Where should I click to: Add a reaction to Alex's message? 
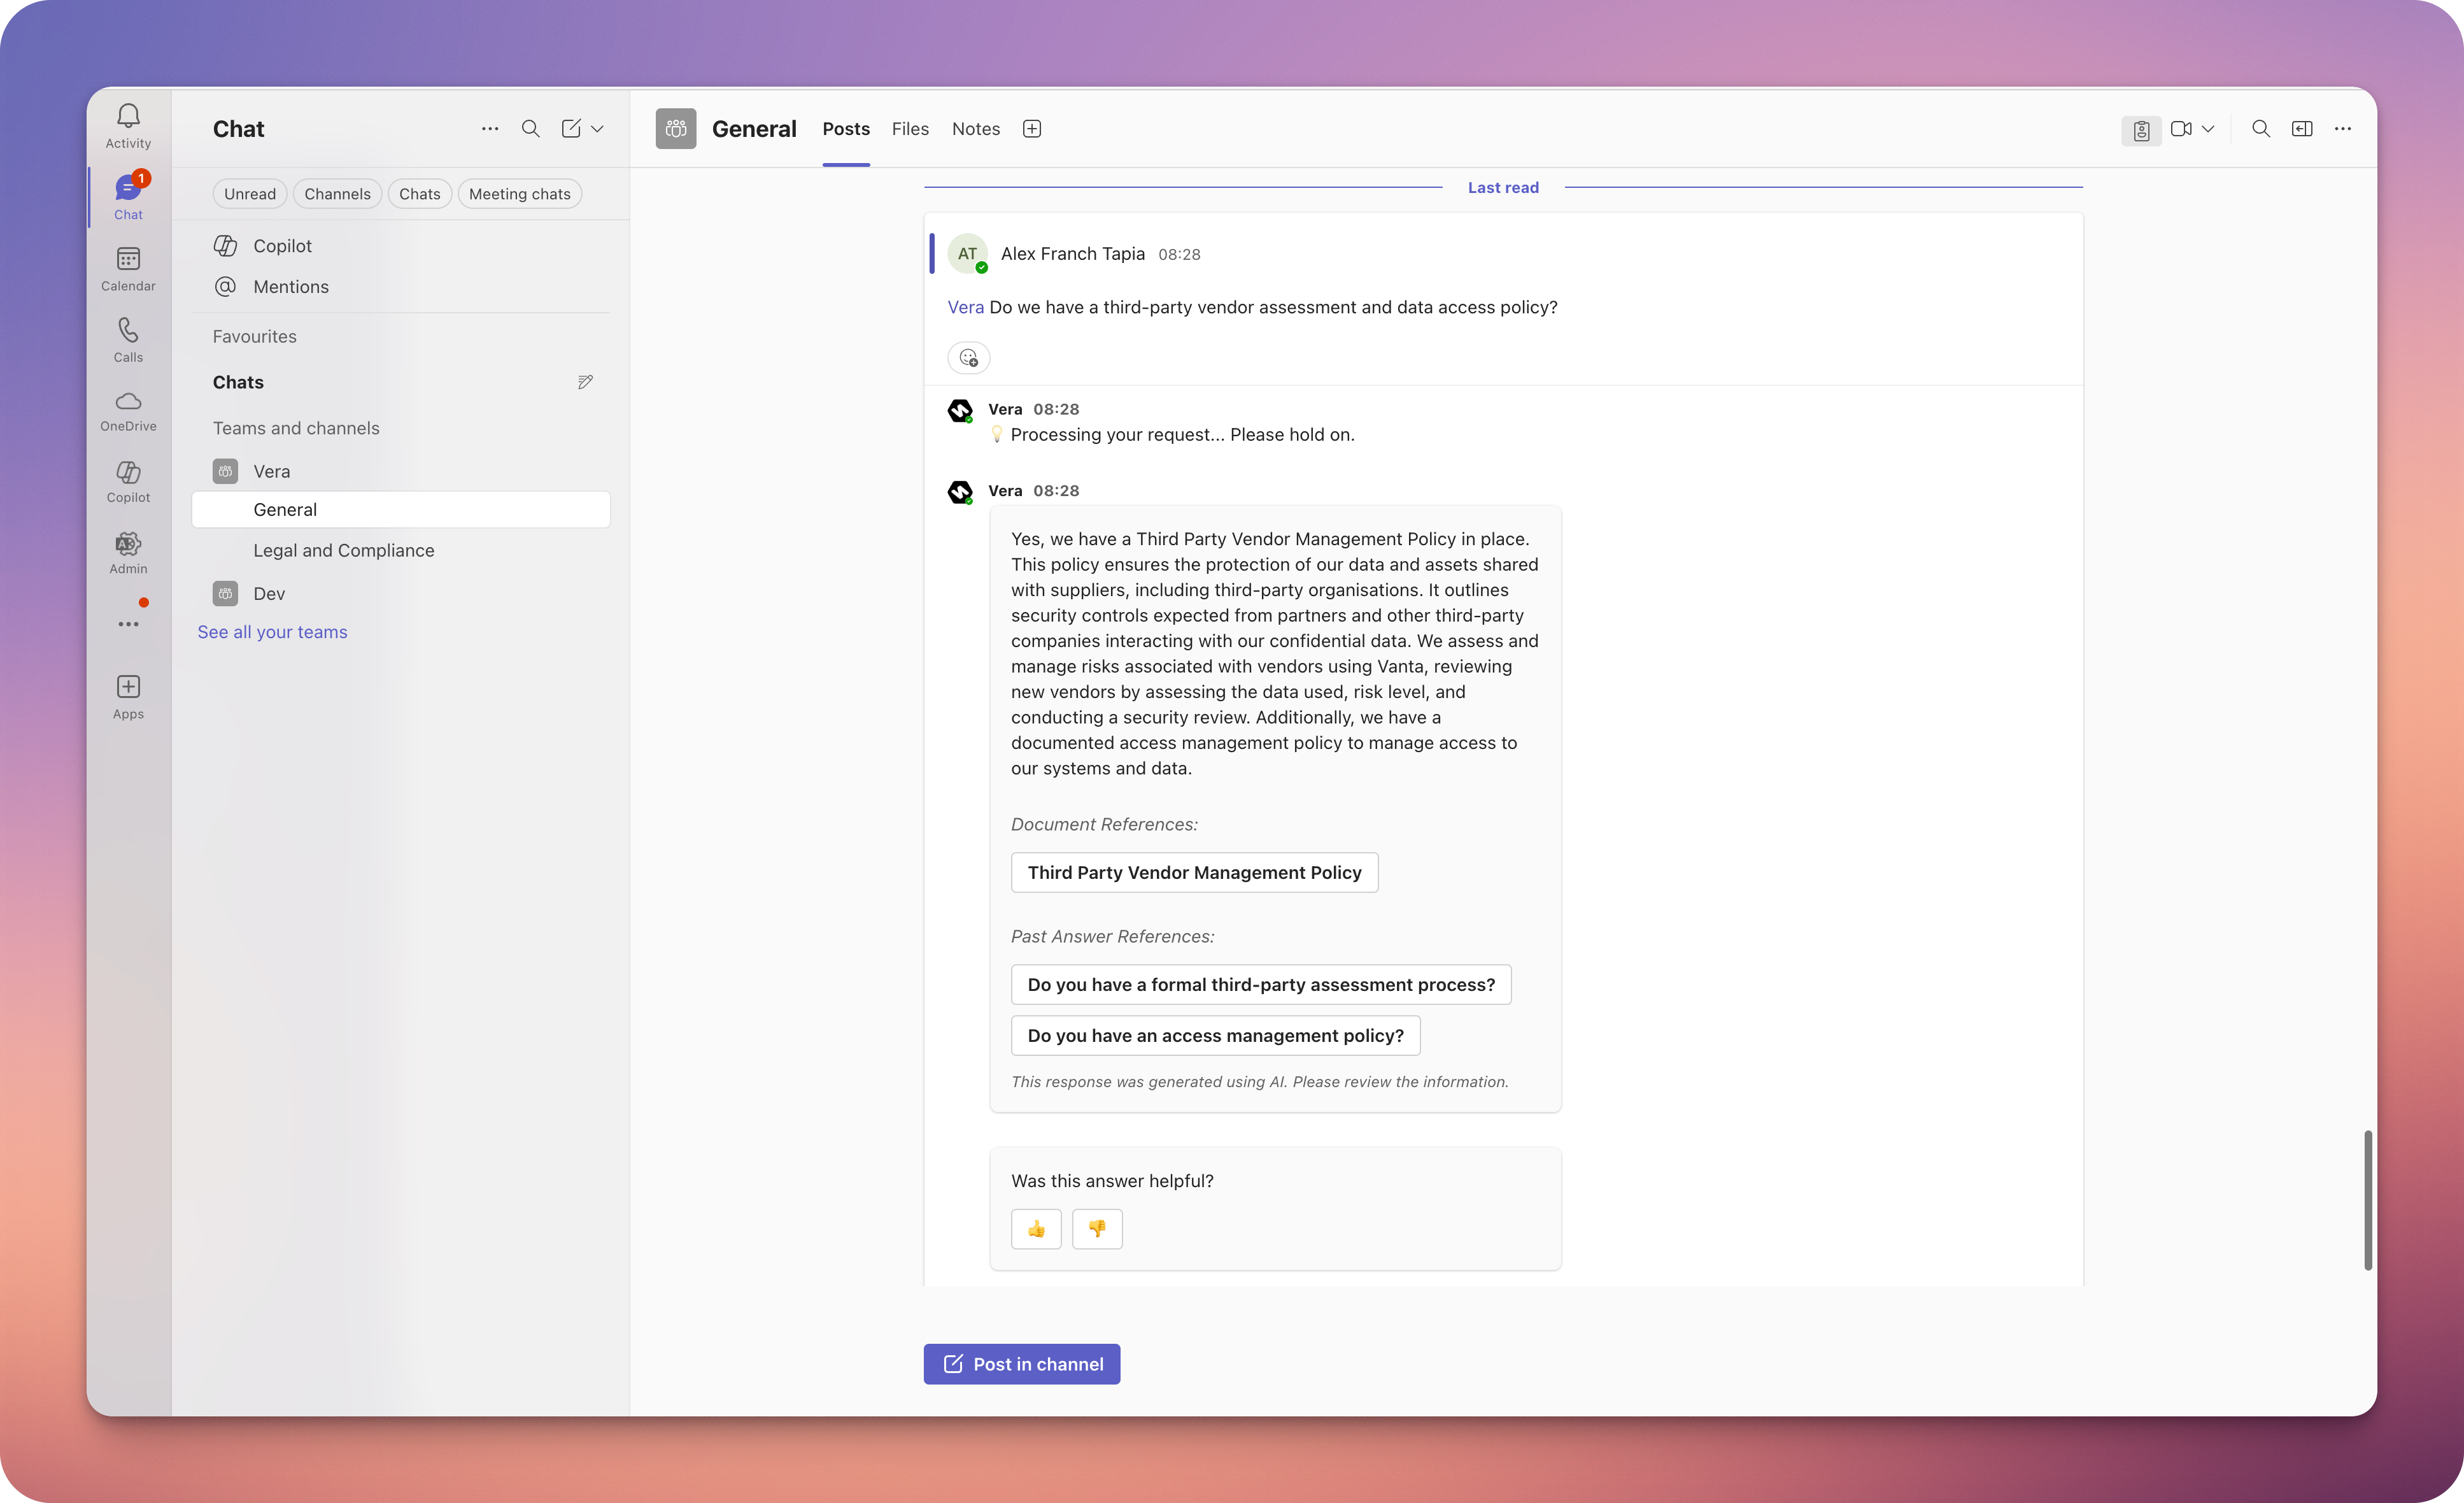tap(968, 358)
